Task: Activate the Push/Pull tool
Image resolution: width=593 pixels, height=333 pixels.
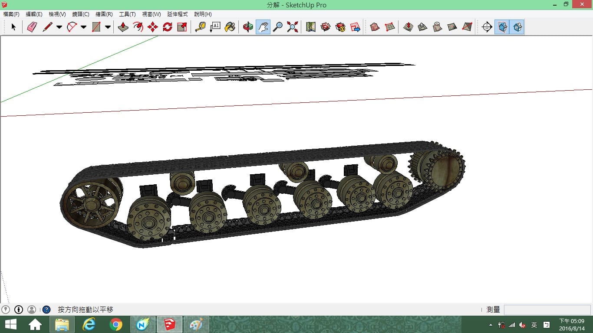Action: tap(123, 27)
